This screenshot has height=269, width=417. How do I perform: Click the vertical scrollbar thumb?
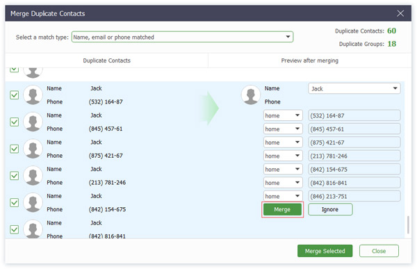408,225
